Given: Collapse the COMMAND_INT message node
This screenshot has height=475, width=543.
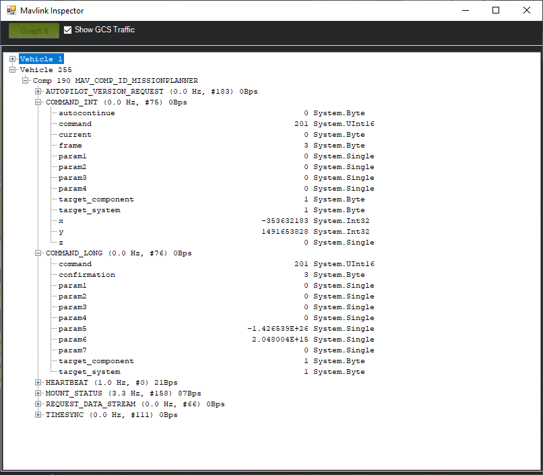Looking at the screenshot, I should click(38, 102).
